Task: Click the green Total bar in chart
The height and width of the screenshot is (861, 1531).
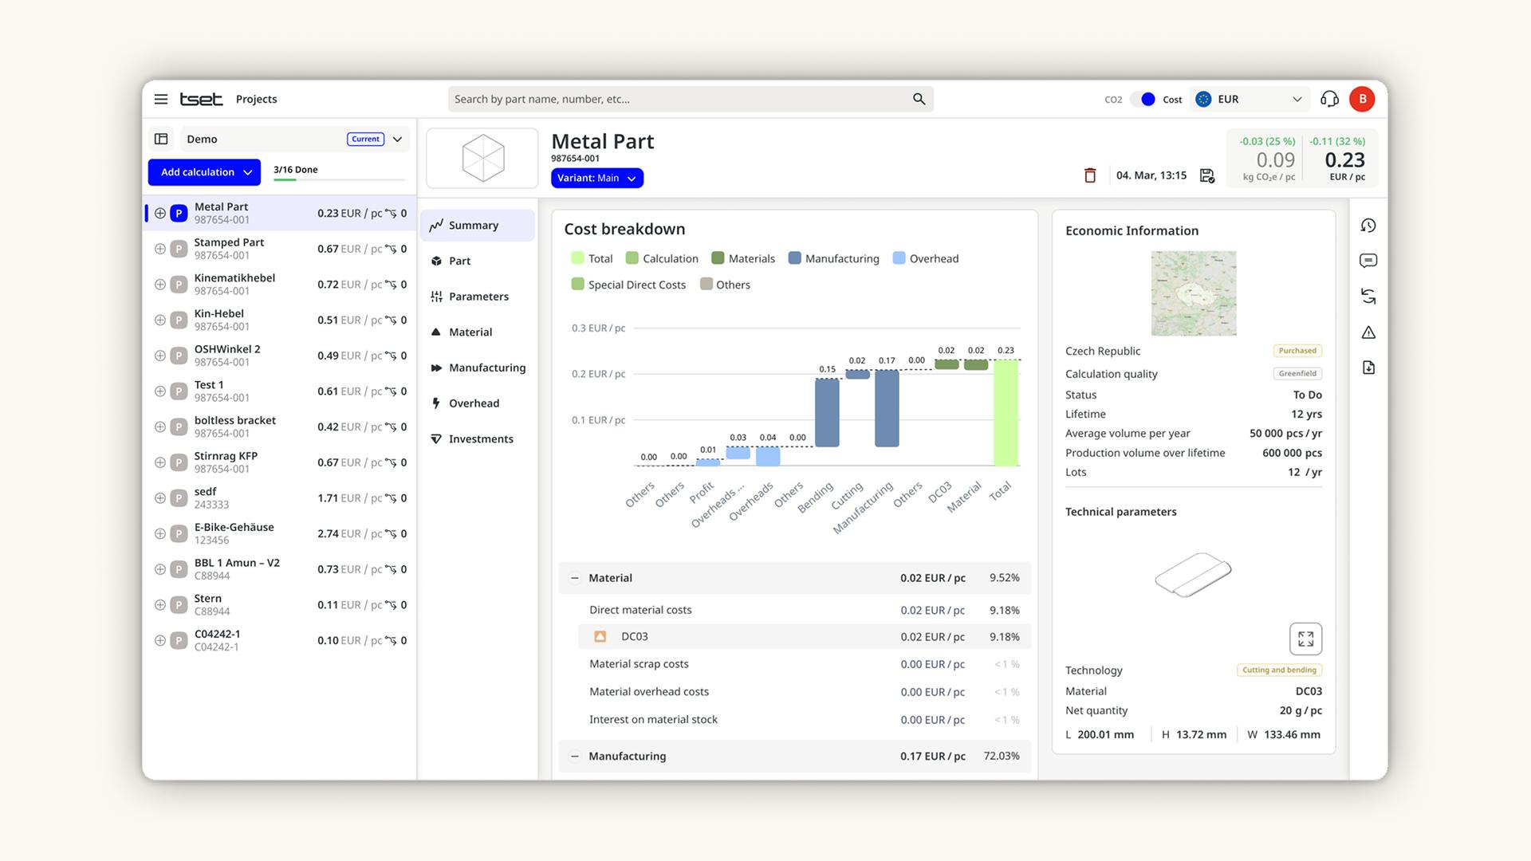Action: tap(1006, 413)
